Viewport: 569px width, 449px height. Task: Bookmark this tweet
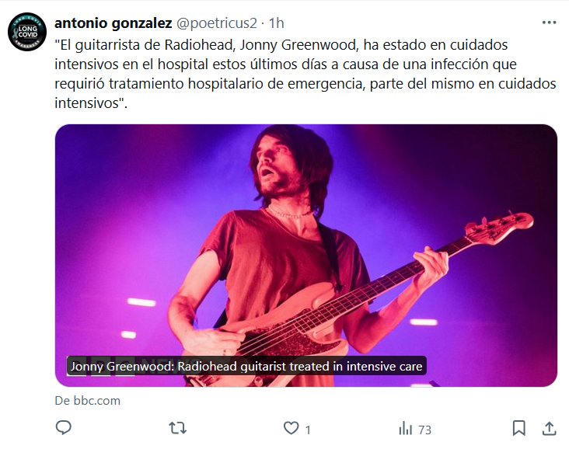click(x=519, y=428)
